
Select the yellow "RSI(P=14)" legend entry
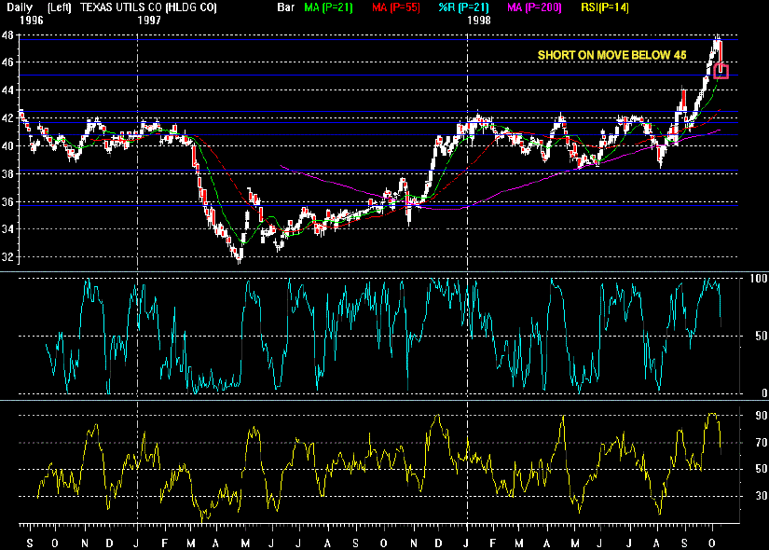605,7
